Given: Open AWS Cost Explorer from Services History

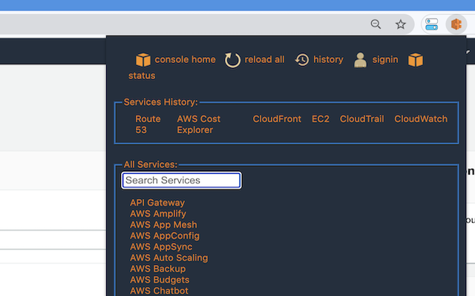Looking at the screenshot, I should point(199,124).
